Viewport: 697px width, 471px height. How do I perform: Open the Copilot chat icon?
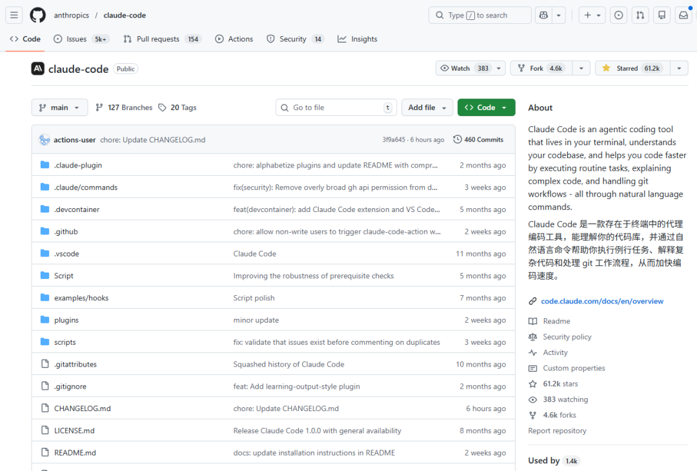(x=543, y=15)
